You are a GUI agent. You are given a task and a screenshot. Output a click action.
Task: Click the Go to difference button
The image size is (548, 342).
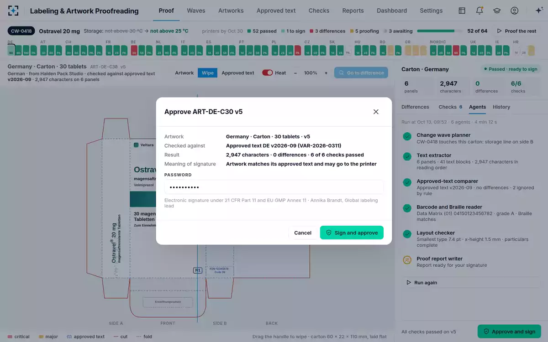coord(361,73)
